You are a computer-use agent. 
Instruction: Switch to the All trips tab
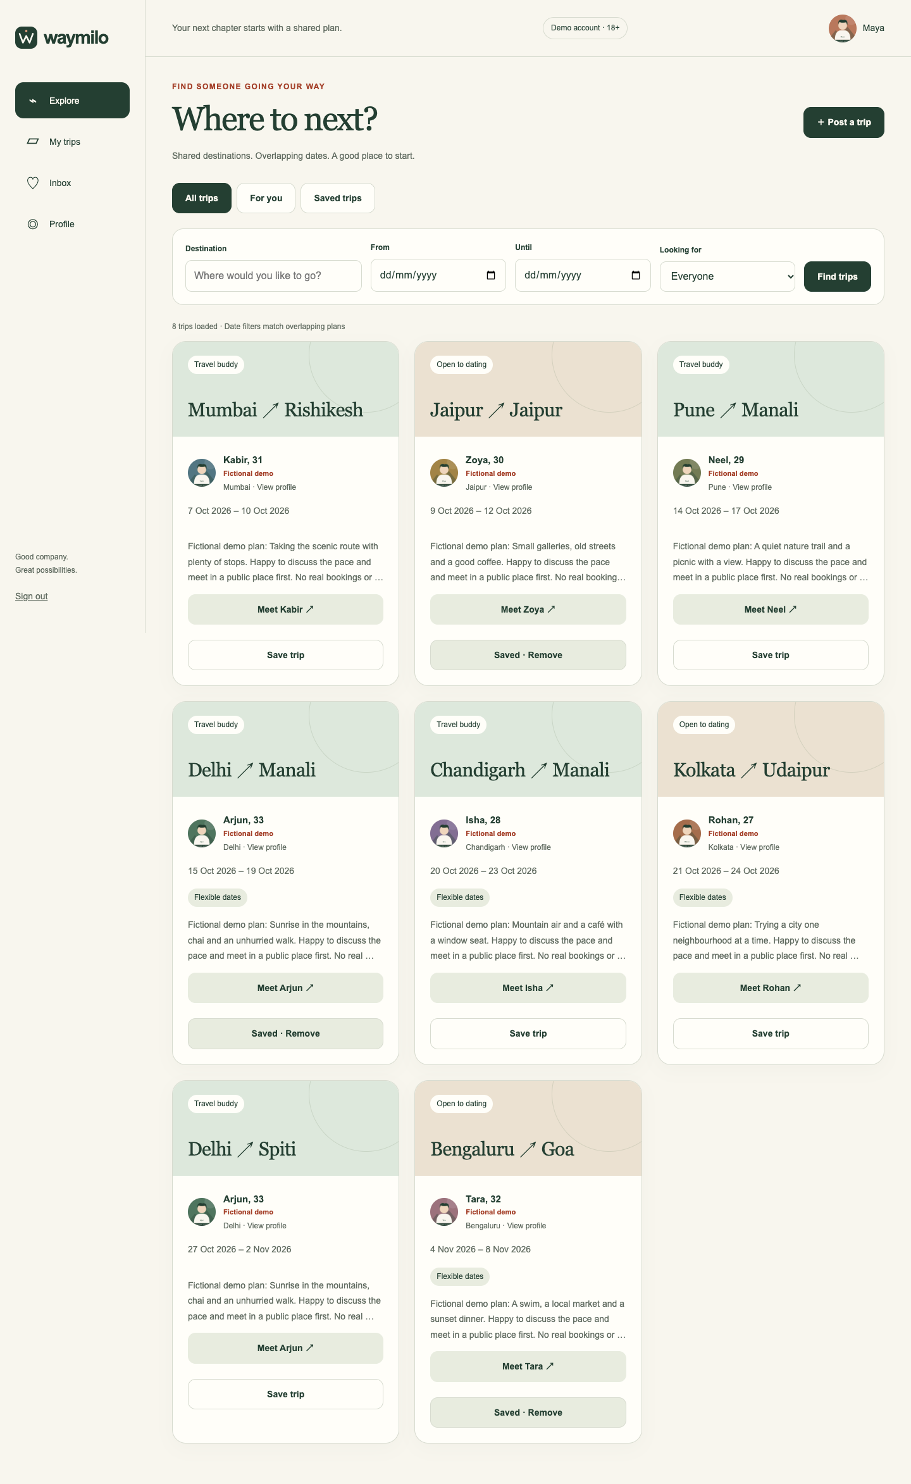point(201,198)
